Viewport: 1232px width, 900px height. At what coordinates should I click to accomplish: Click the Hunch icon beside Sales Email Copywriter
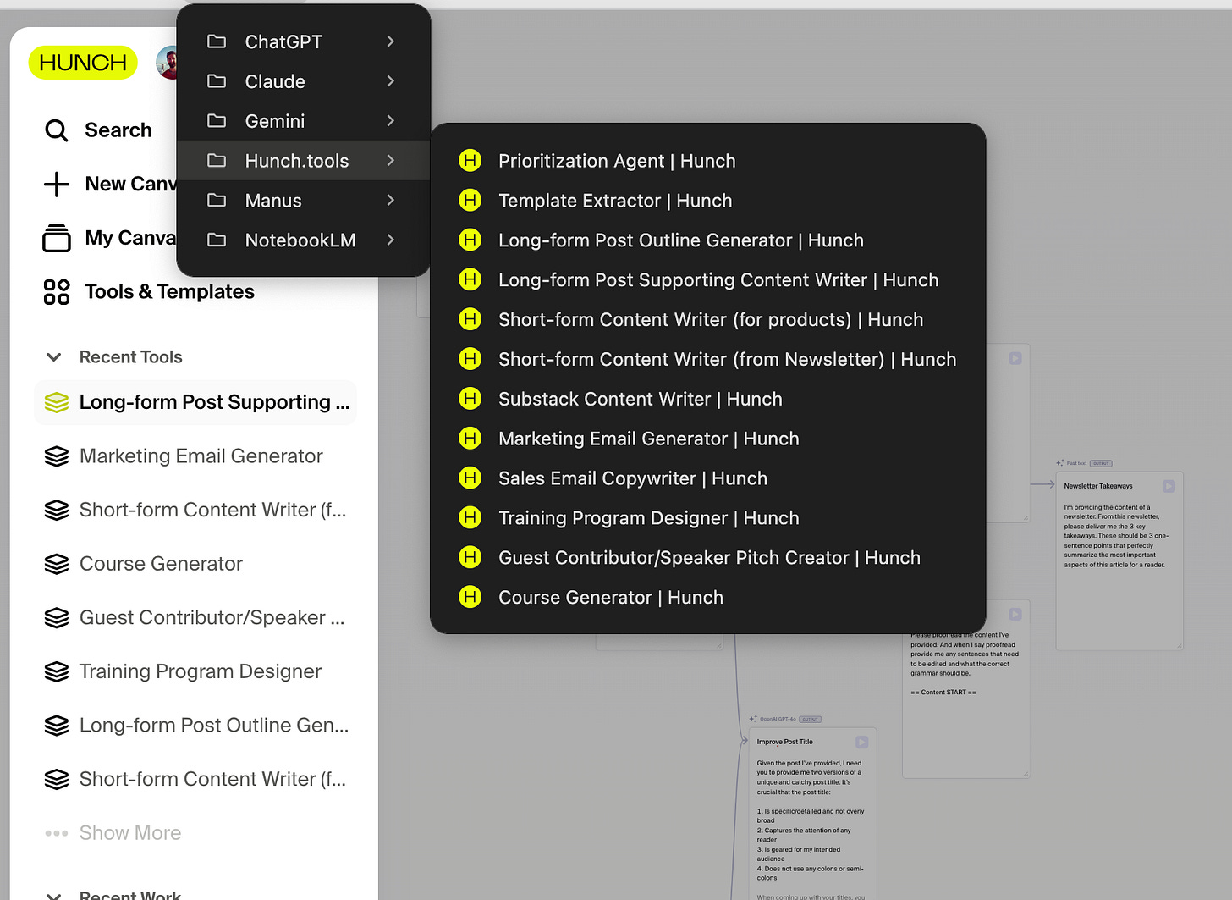470,478
